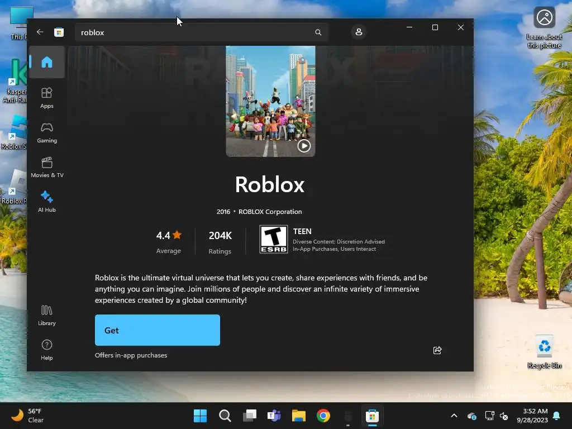The image size is (572, 429).
Task: Click the Microsoft Store logo icon
Action: 59,32
